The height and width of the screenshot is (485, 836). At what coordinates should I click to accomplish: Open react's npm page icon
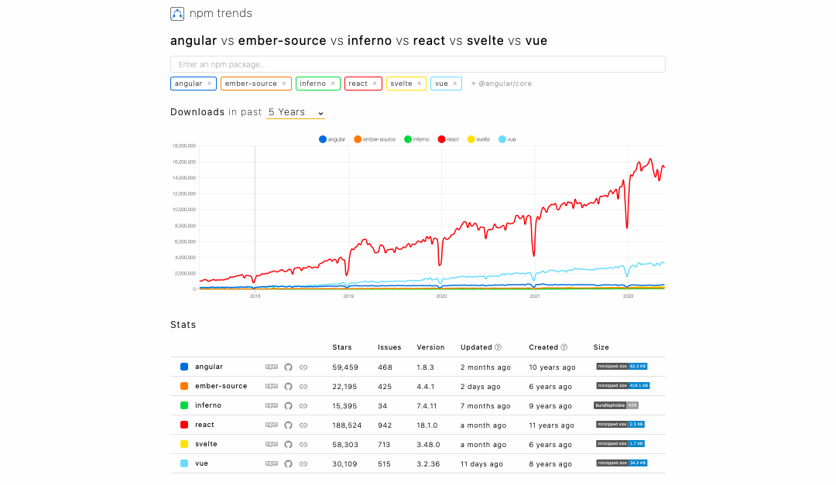272,425
